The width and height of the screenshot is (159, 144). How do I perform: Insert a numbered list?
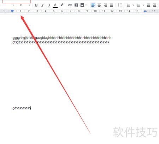[x=128, y=5]
